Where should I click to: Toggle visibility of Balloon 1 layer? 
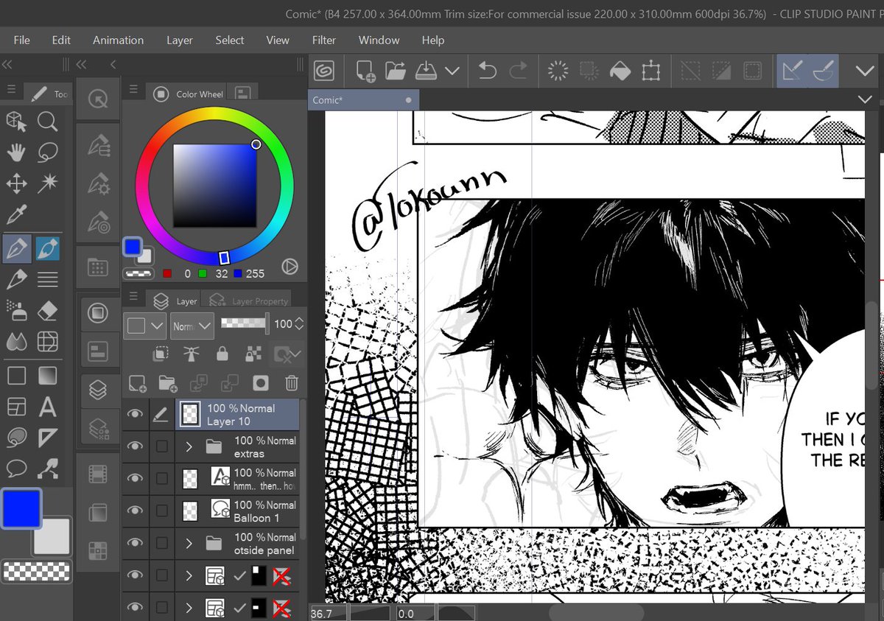coord(135,511)
